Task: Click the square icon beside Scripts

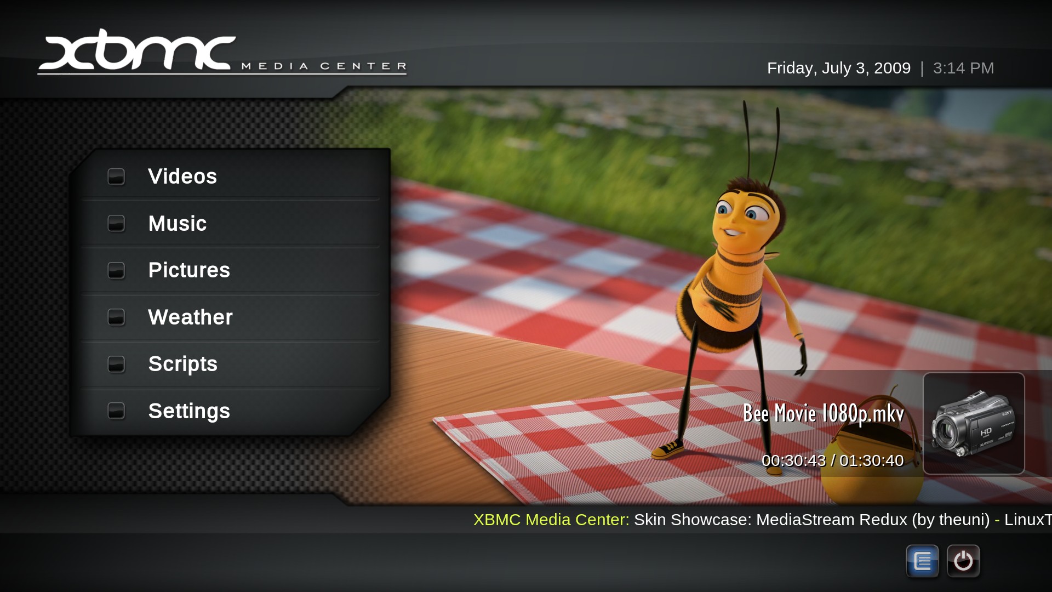Action: click(116, 364)
